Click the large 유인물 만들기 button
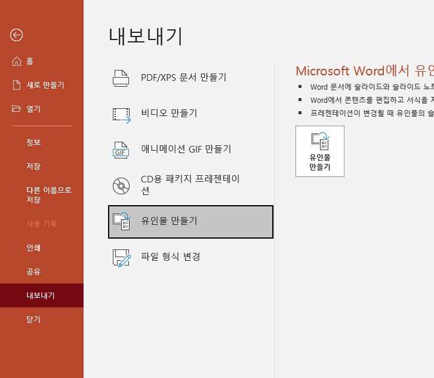Screen dimensions: 434x378 pyautogui.click(x=320, y=151)
